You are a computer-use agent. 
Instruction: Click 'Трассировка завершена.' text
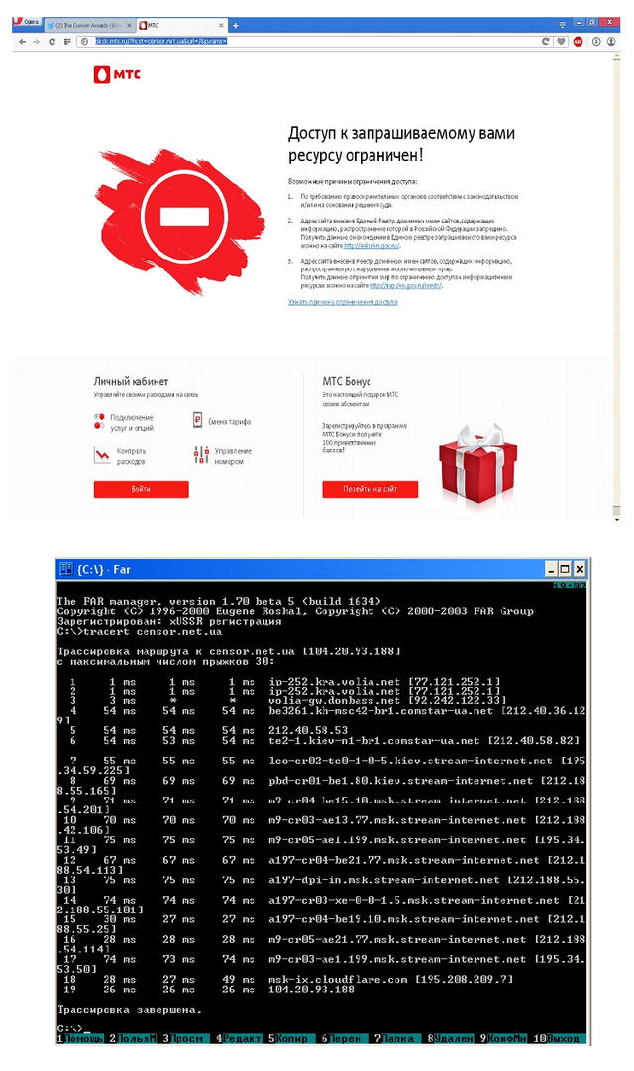tap(129, 1009)
